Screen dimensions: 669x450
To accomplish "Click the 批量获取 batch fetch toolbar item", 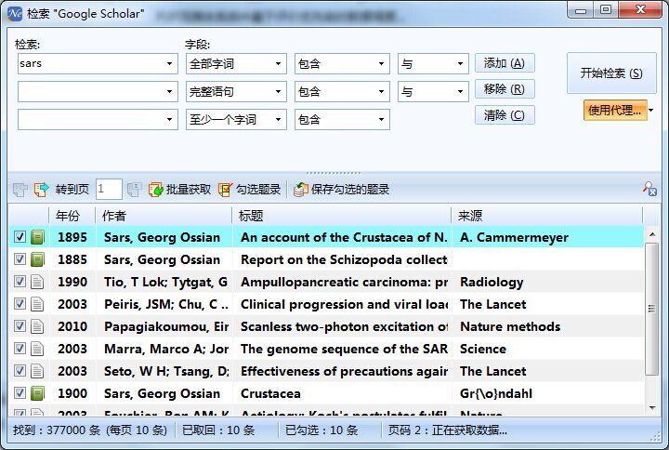I will [179, 189].
